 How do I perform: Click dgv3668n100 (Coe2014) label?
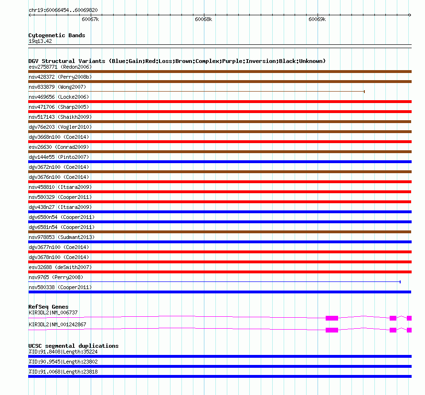click(59, 137)
